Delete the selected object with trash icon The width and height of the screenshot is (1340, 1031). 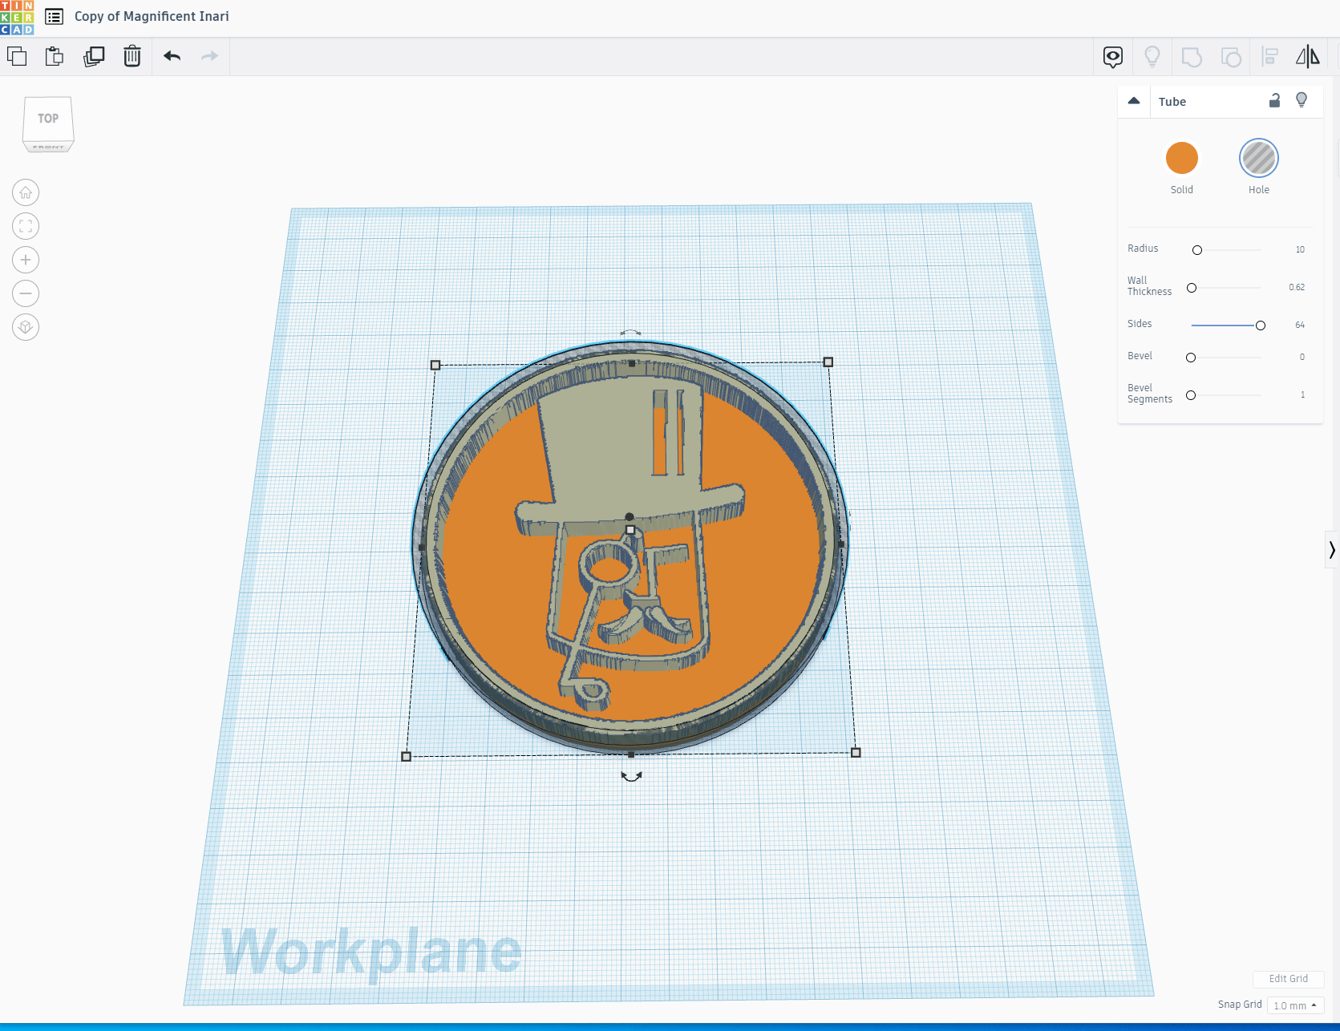pyautogui.click(x=132, y=56)
